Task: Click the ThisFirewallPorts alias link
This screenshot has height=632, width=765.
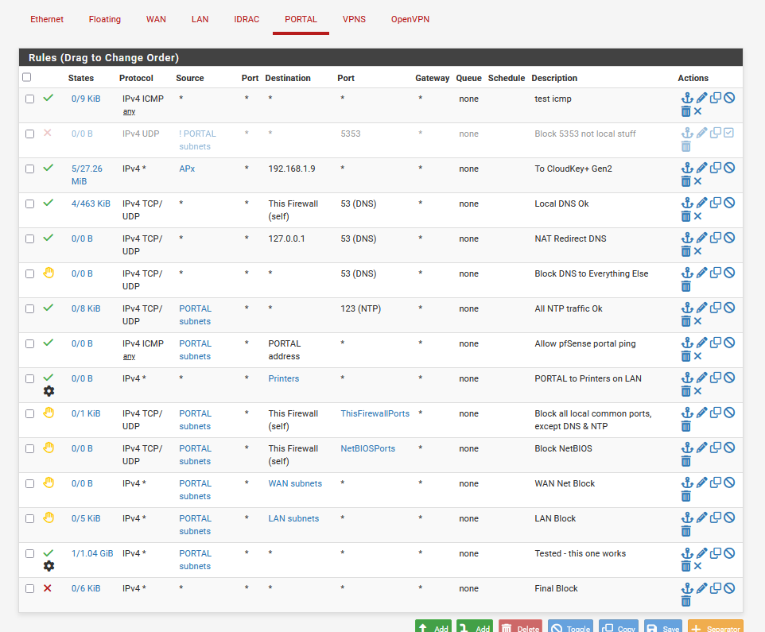Action: (x=375, y=413)
